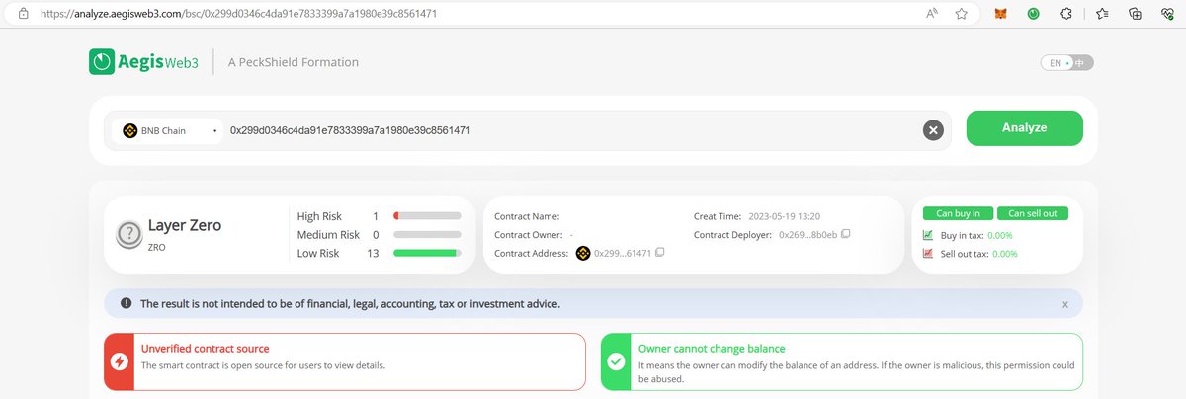Image resolution: width=1186 pixels, height=399 pixels.
Task: Open the MetaMask fox extension
Action: click(1001, 14)
